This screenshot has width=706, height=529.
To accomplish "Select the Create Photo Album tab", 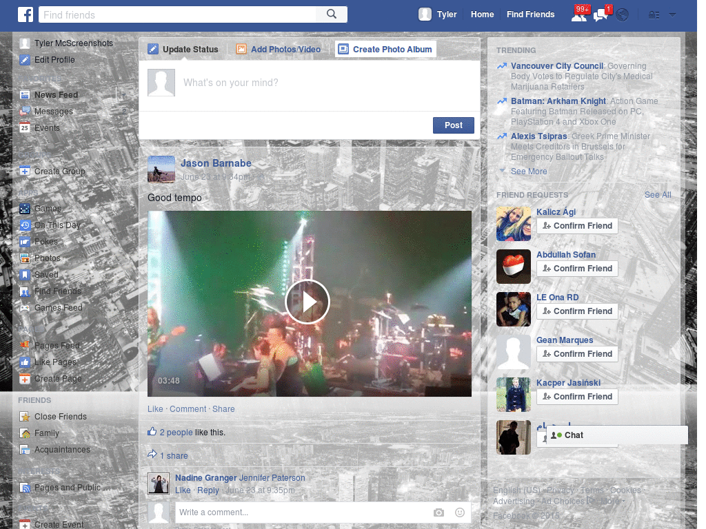I will [385, 49].
